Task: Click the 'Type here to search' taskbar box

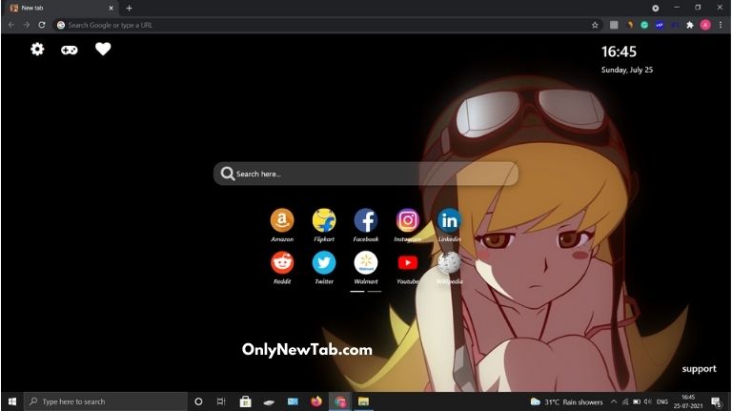Action: tap(106, 401)
